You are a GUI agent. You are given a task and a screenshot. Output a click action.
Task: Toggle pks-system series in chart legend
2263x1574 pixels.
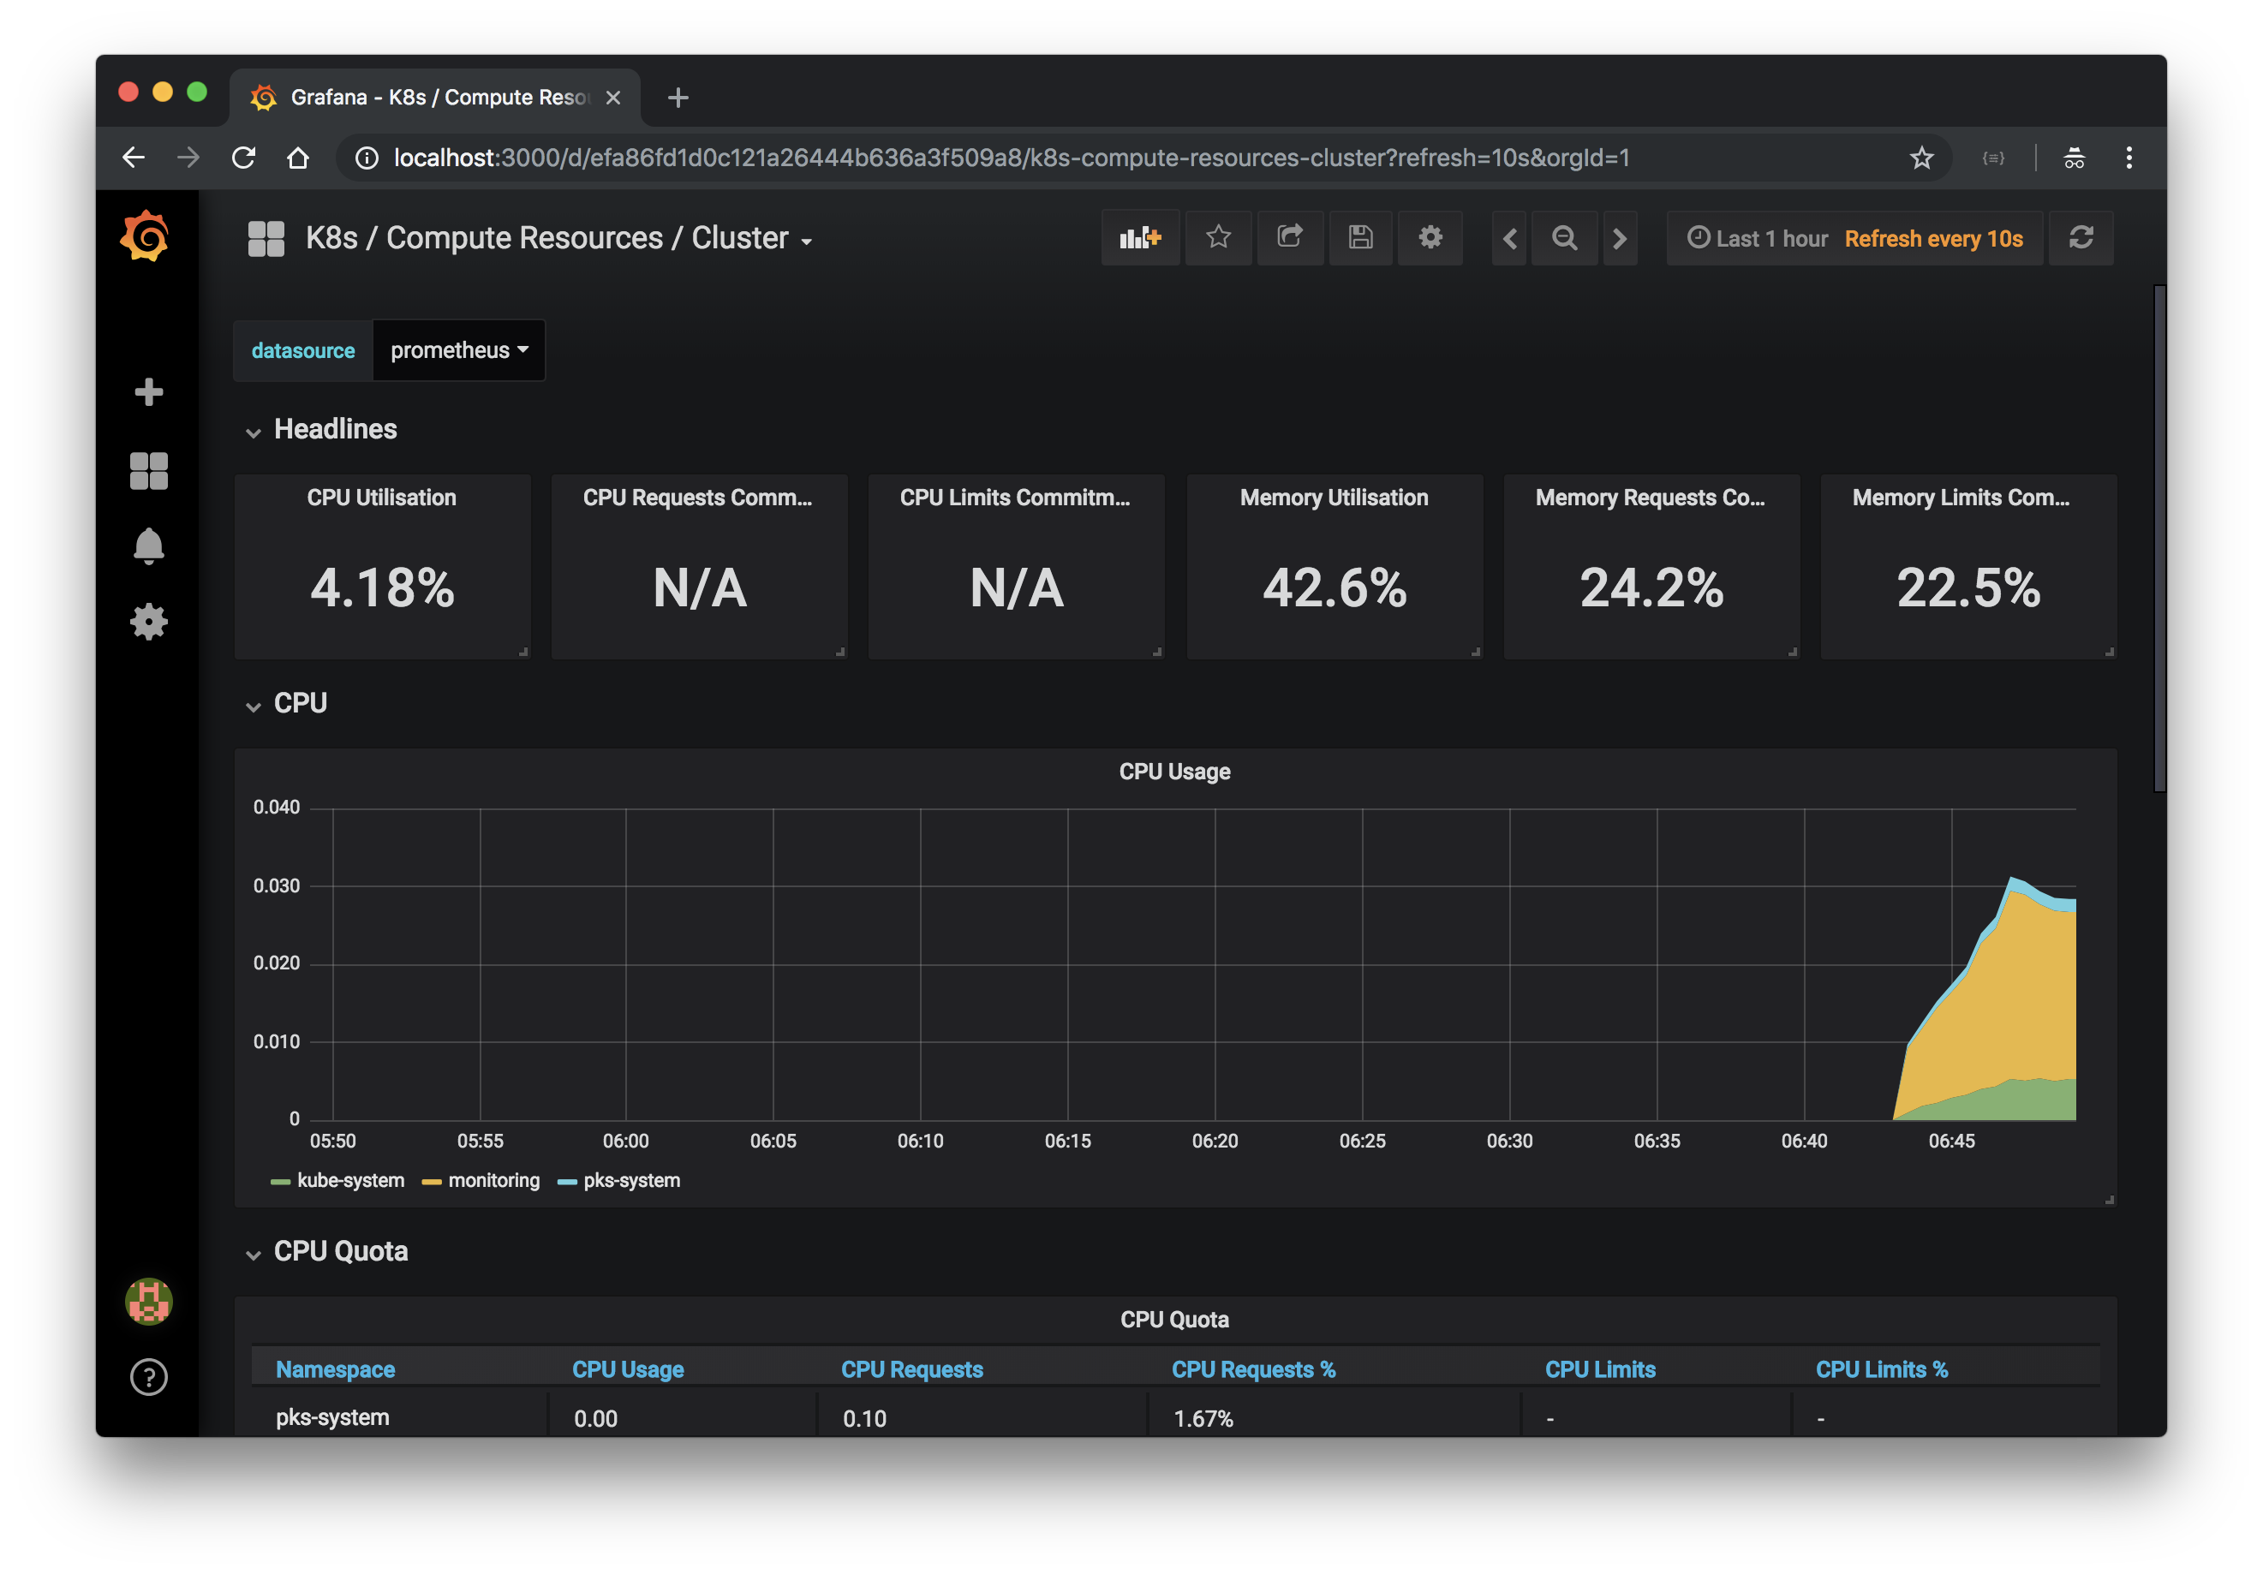630,1181
